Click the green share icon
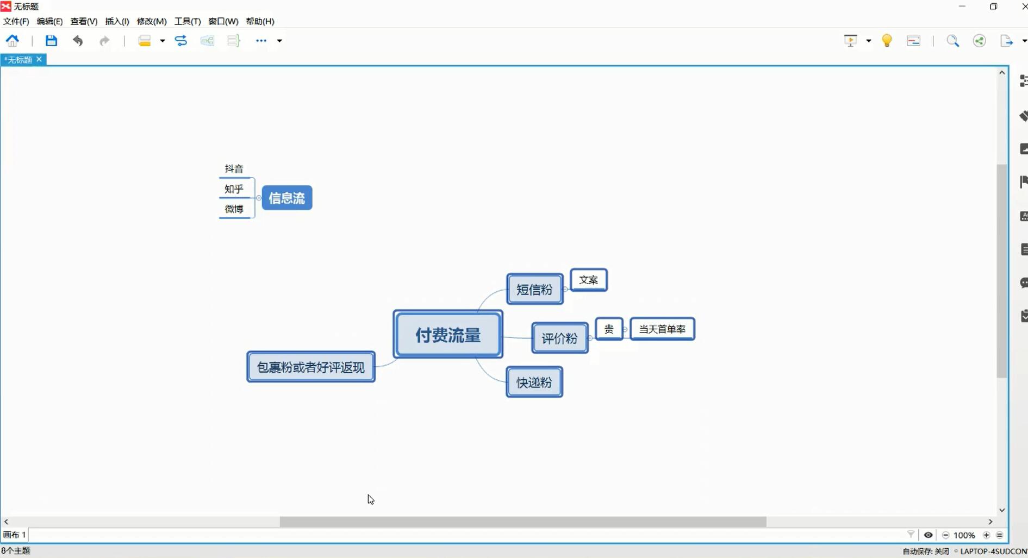1028x558 pixels. [x=979, y=41]
